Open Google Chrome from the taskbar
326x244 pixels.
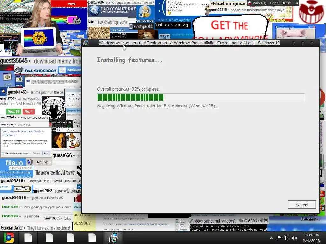9,238
